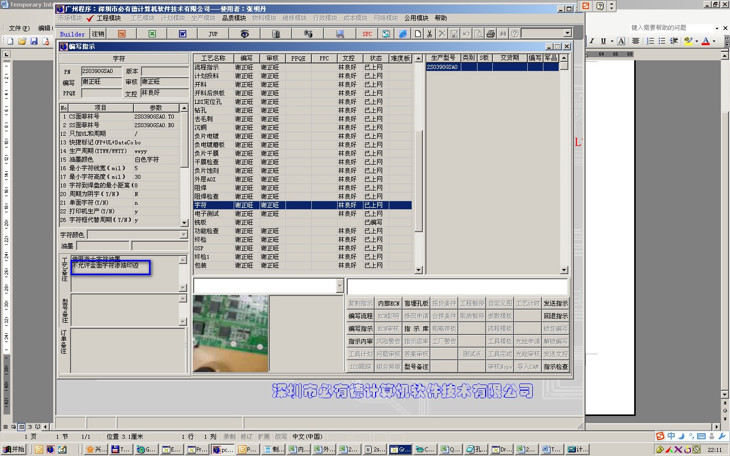The height and width of the screenshot is (456, 730).
Task: Click the Excel export icon in toolbar
Action: pos(152,34)
